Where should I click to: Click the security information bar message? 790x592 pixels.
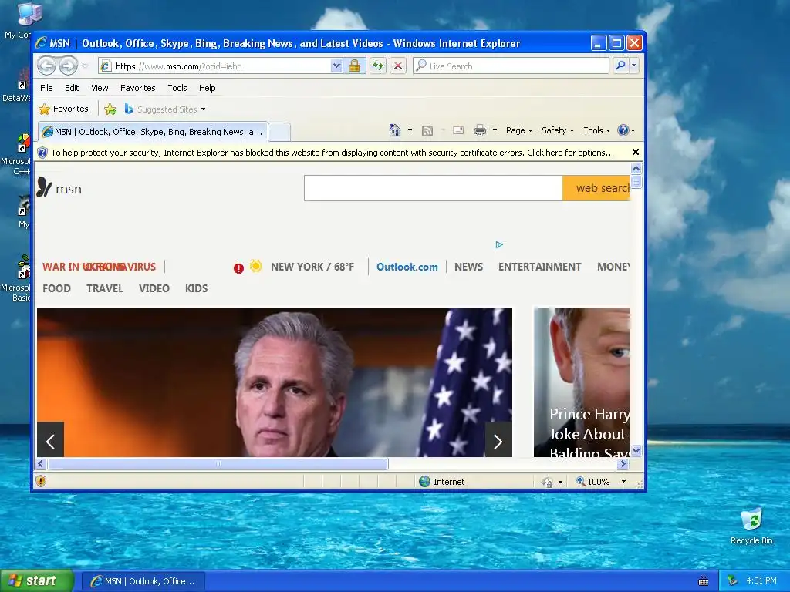[332, 153]
